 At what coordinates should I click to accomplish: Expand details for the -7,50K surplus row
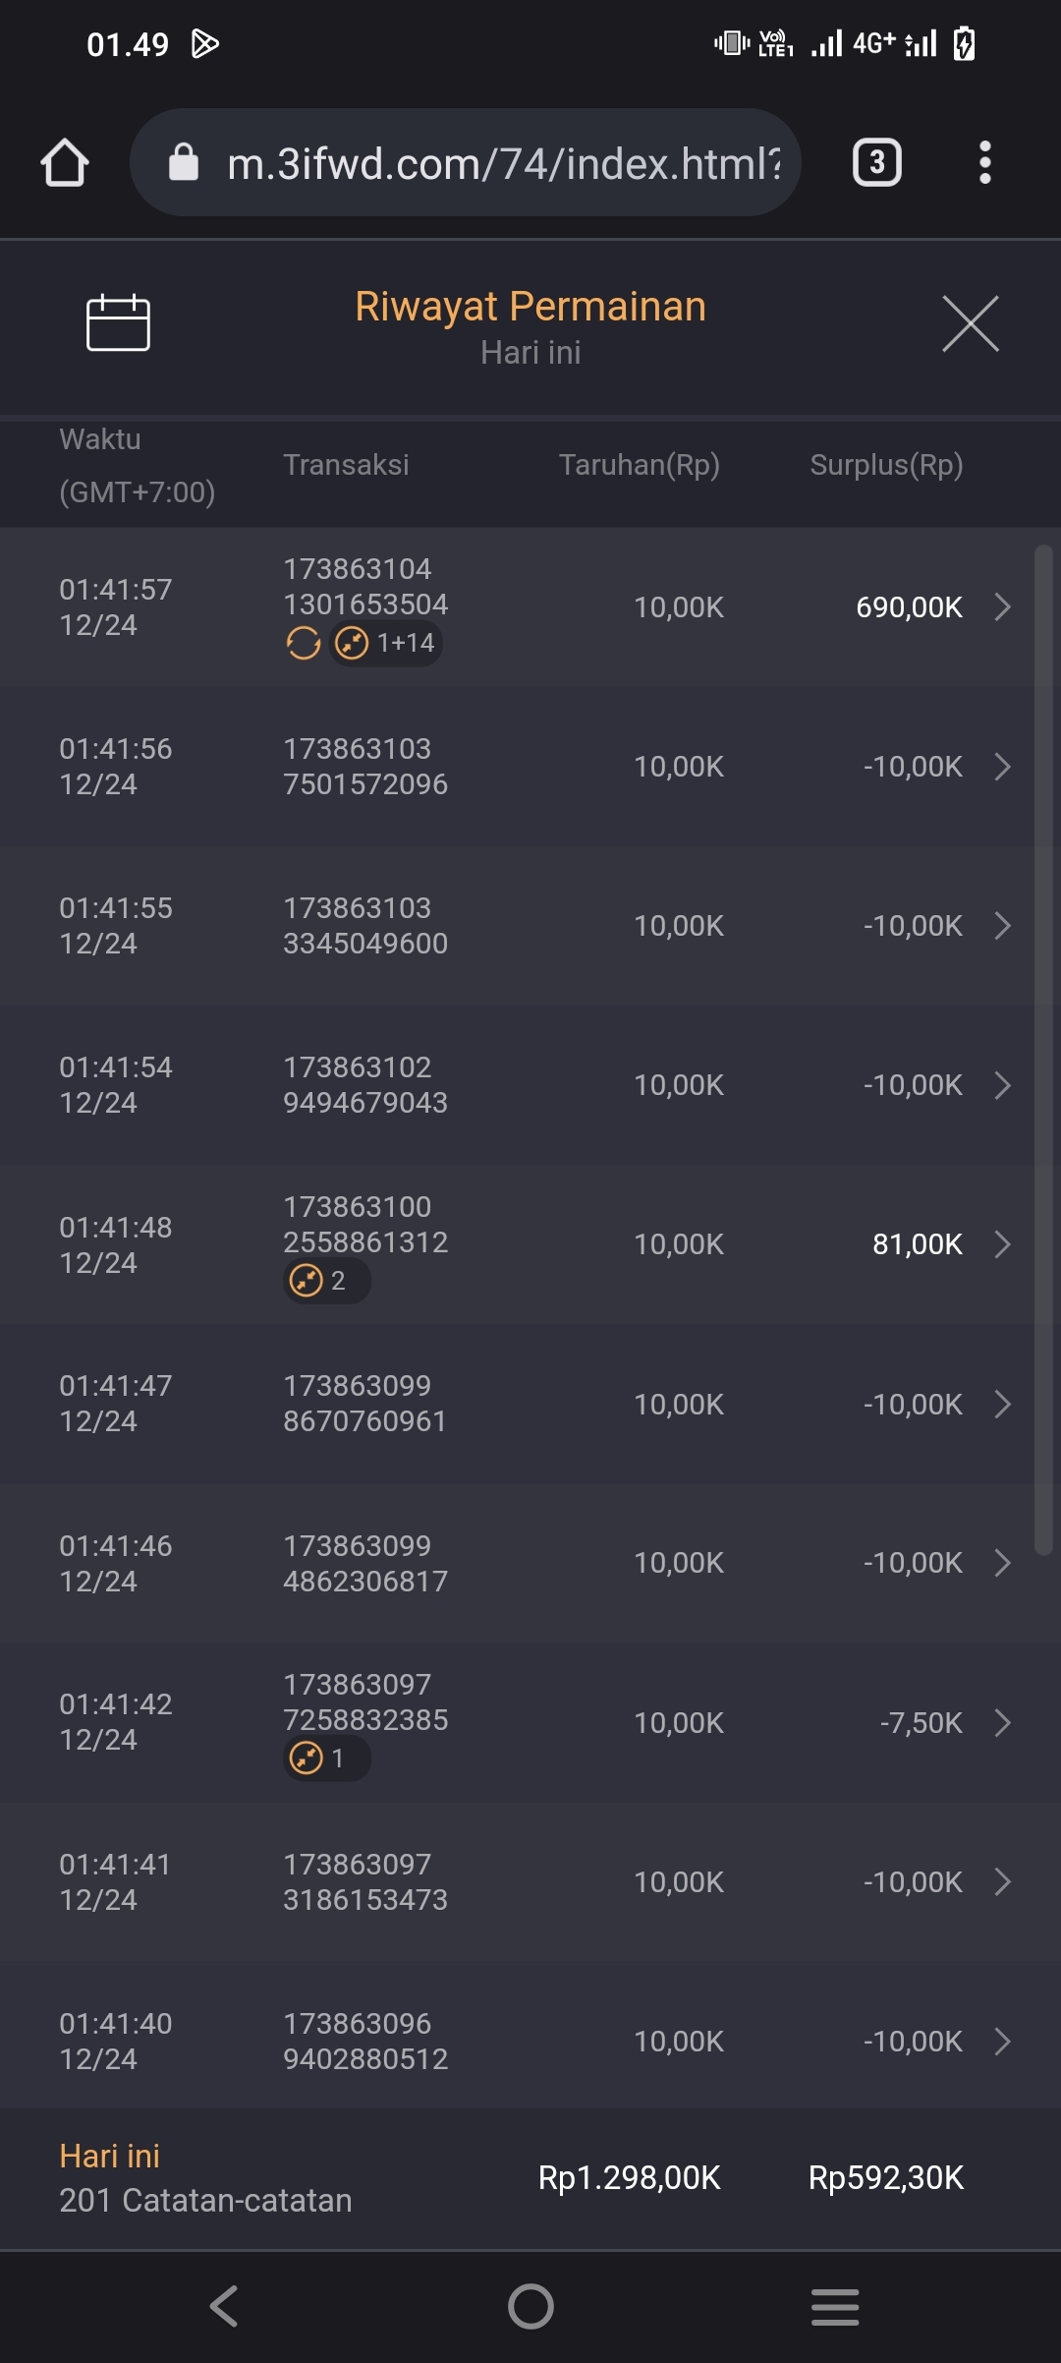(x=1002, y=1722)
